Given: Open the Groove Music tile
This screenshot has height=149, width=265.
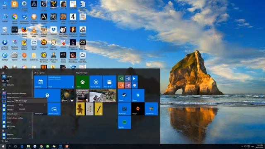Looking at the screenshot, I should coord(96,82).
